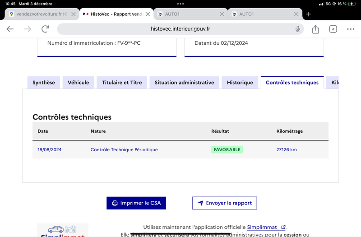Click the Nature column header
The image size is (361, 237).
(98, 131)
